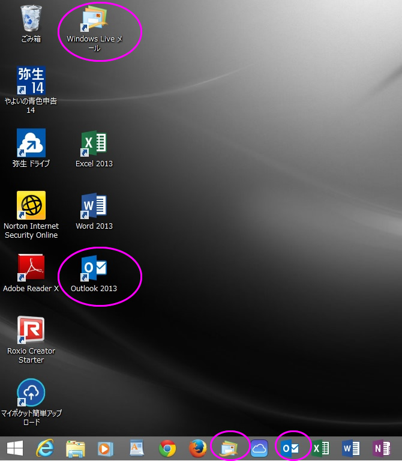Open File Explorer from the taskbar
The image size is (402, 461).
point(76,448)
